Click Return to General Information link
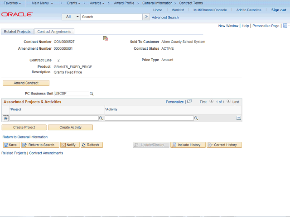 pos(25,137)
